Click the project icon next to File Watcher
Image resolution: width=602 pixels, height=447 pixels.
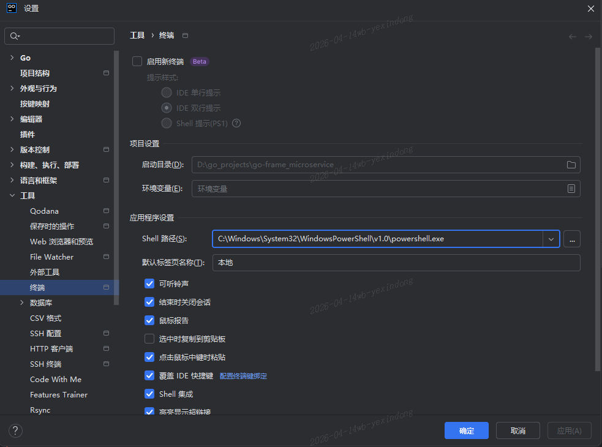[x=107, y=257]
